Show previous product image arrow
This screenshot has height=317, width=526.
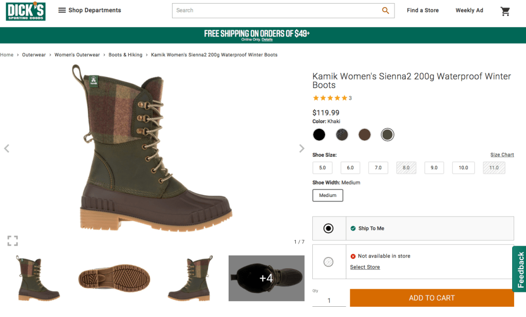(x=7, y=149)
